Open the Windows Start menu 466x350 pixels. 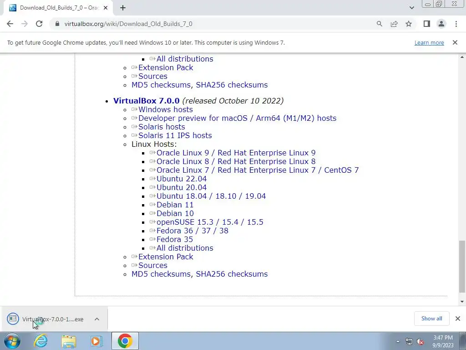coord(12,341)
